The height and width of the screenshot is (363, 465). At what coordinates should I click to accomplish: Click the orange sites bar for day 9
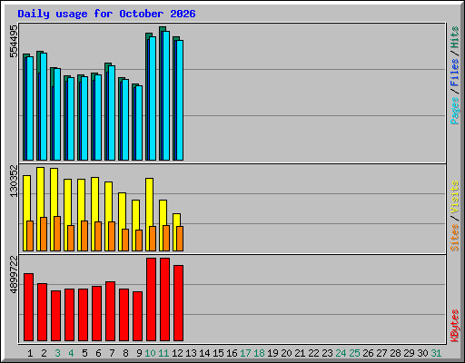[139, 240]
